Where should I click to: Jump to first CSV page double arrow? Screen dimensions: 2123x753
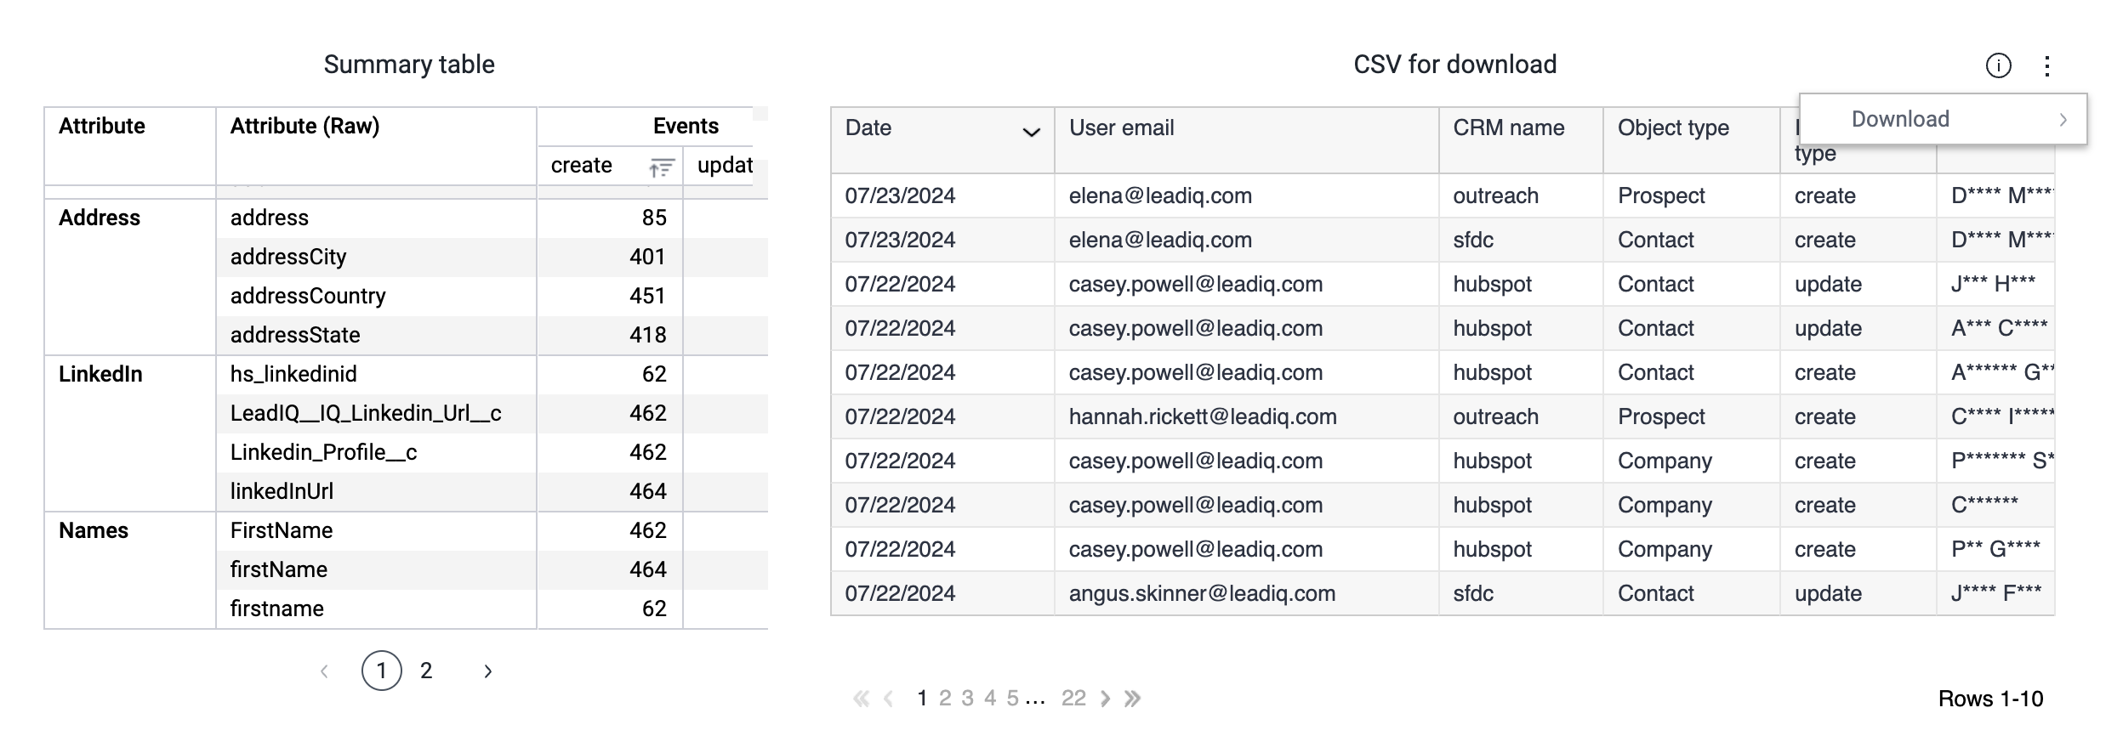[862, 699]
